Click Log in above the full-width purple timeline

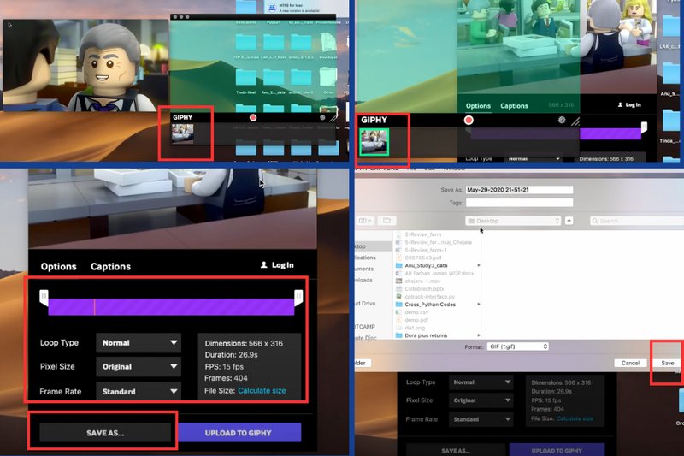277,265
